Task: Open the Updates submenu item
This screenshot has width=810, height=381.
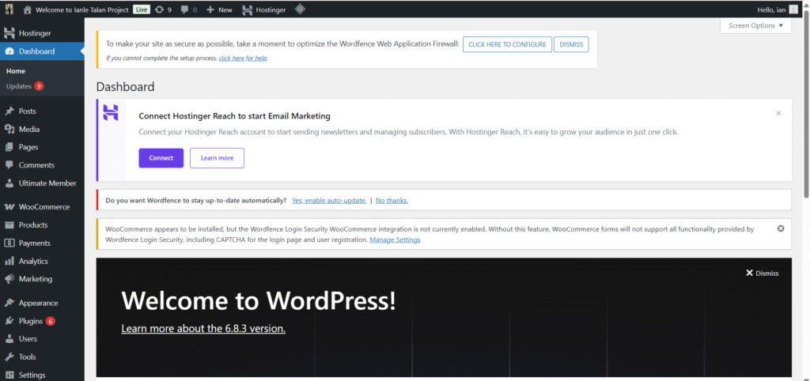Action: click(x=18, y=85)
